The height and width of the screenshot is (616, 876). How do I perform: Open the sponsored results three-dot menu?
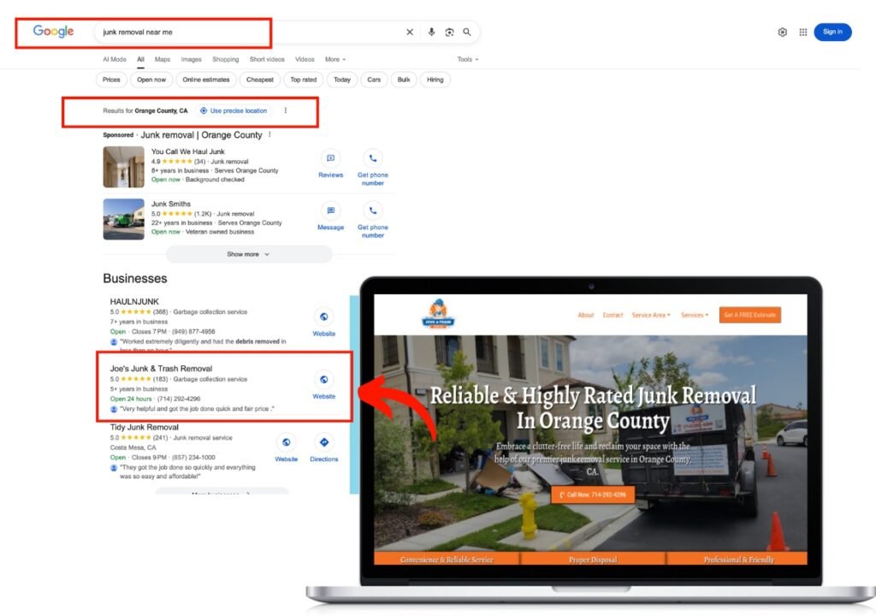(x=269, y=134)
